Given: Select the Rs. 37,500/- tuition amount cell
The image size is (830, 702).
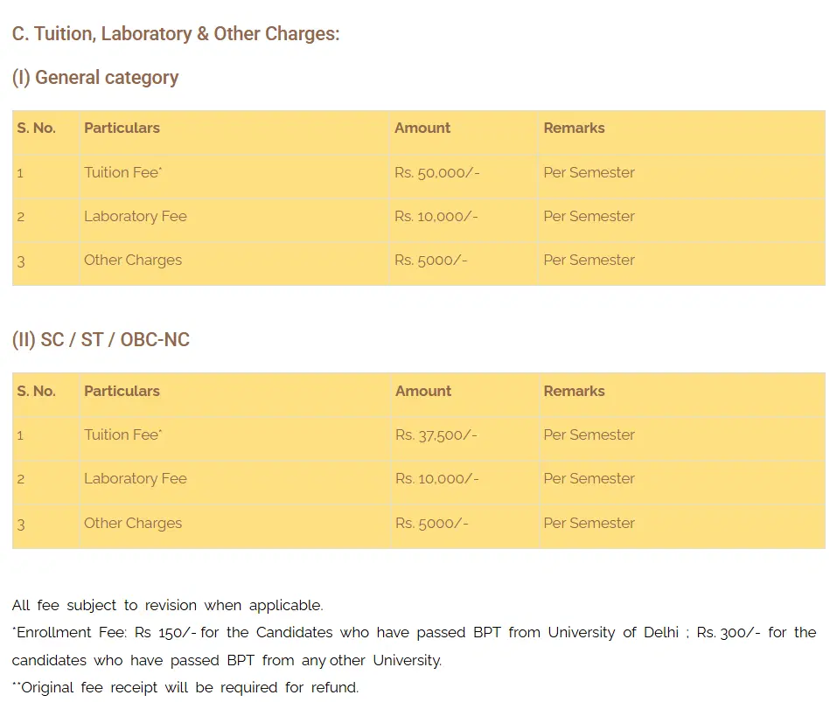Looking at the screenshot, I should [x=436, y=435].
